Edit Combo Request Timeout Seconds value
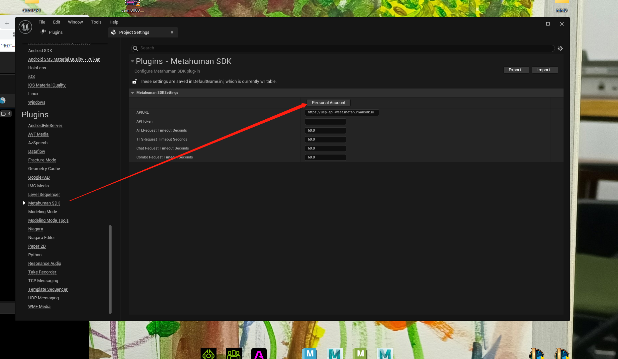Screen dimensions: 618x359 tap(325, 157)
